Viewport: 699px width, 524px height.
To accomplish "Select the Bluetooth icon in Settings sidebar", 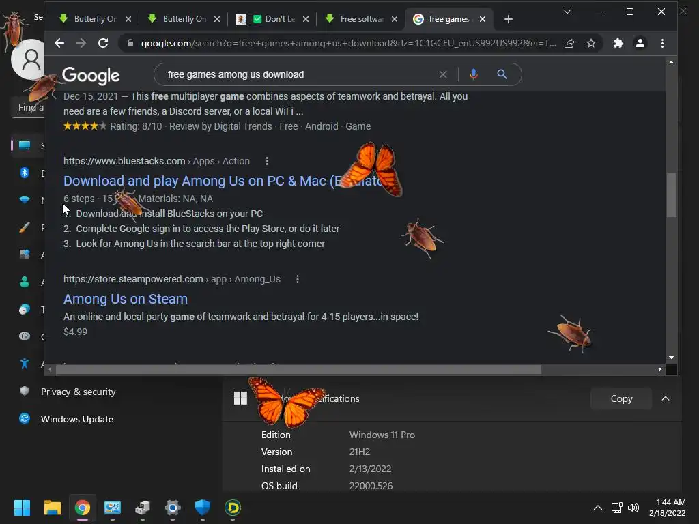I will (25, 173).
